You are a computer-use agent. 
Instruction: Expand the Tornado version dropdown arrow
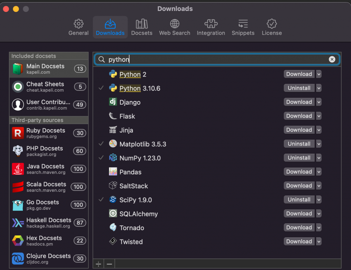[319, 227]
